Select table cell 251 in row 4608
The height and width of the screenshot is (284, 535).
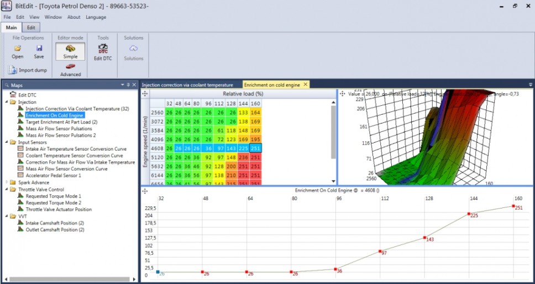255,148
